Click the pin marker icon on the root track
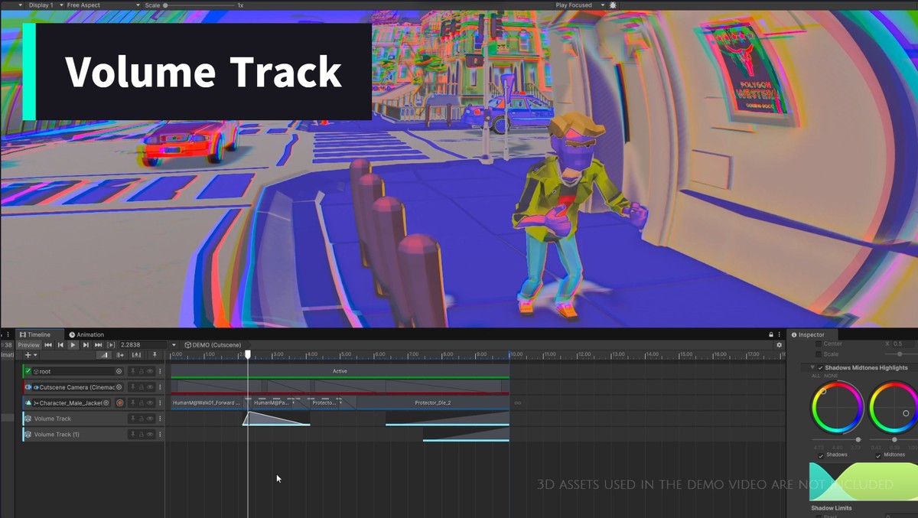918x518 pixels. 132,371
